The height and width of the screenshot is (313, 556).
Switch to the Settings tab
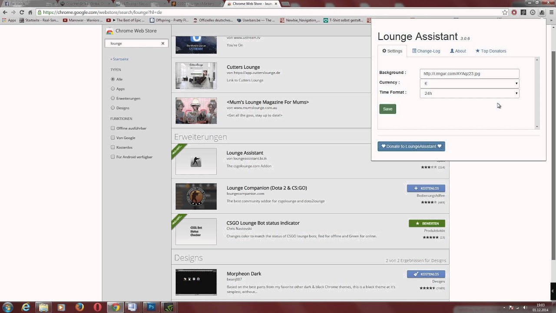pyautogui.click(x=392, y=51)
